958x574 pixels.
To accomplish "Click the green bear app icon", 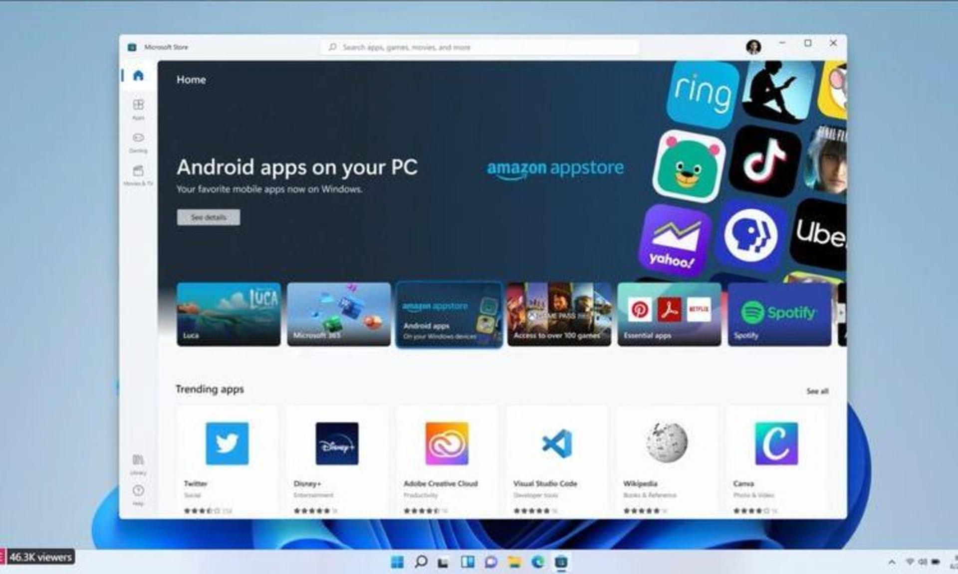I will point(689,166).
